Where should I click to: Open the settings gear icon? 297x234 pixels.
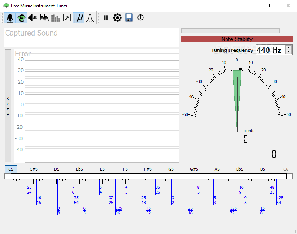point(117,17)
